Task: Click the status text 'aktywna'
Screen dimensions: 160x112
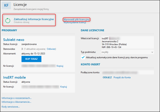Action: coord(26,82)
